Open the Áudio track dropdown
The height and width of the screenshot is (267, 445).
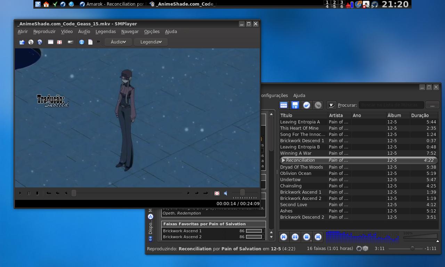click(x=118, y=42)
